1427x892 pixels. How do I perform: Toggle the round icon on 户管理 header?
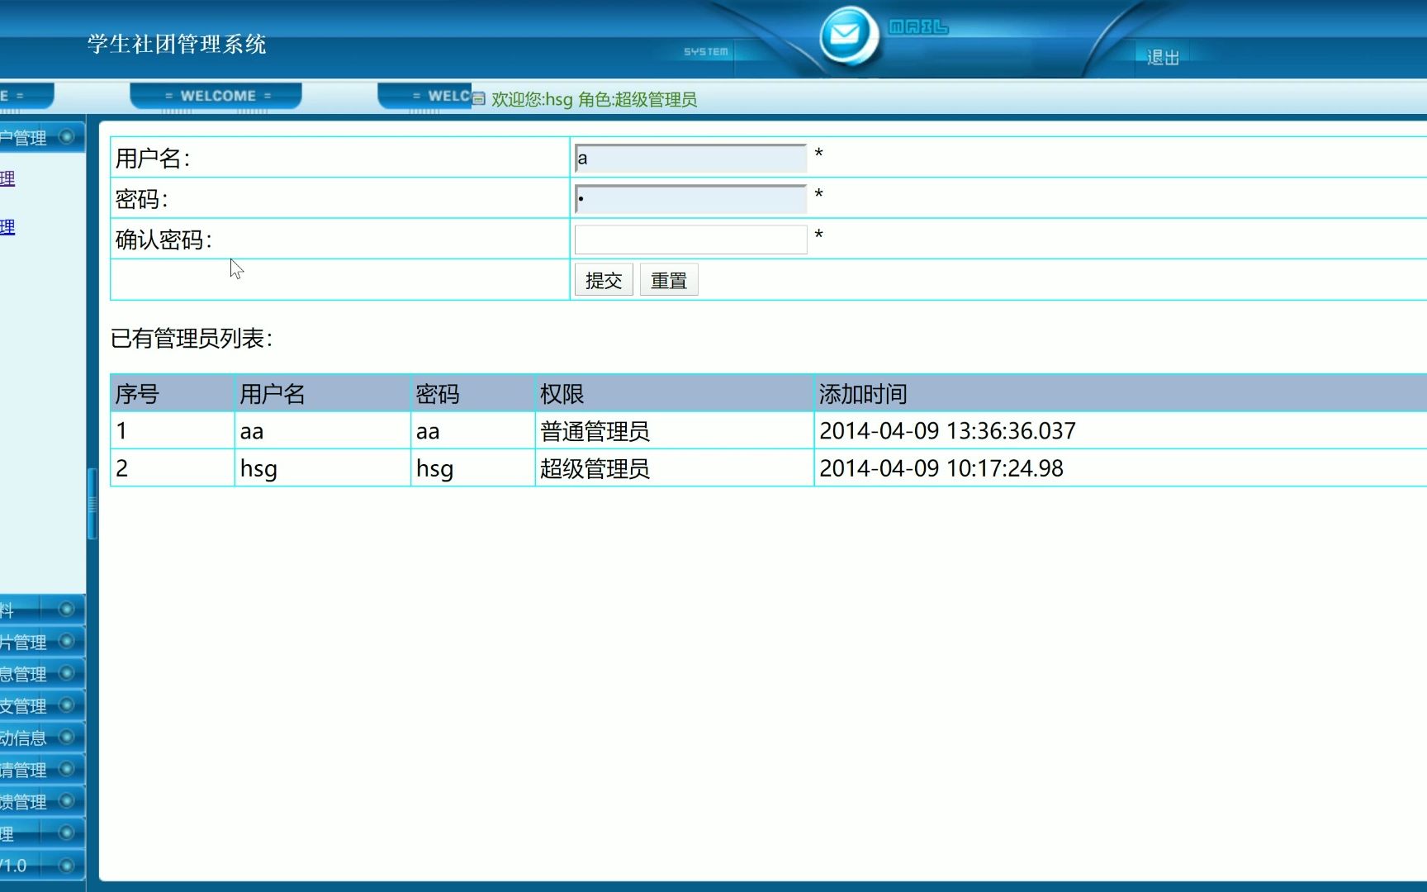click(x=67, y=135)
